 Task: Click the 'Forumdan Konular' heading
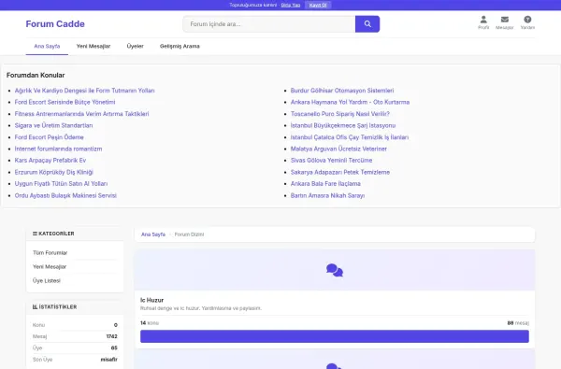click(x=36, y=75)
